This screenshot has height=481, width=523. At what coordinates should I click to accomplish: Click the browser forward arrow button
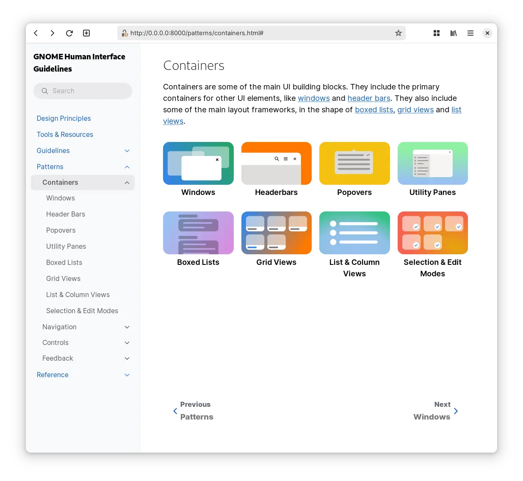coord(53,33)
